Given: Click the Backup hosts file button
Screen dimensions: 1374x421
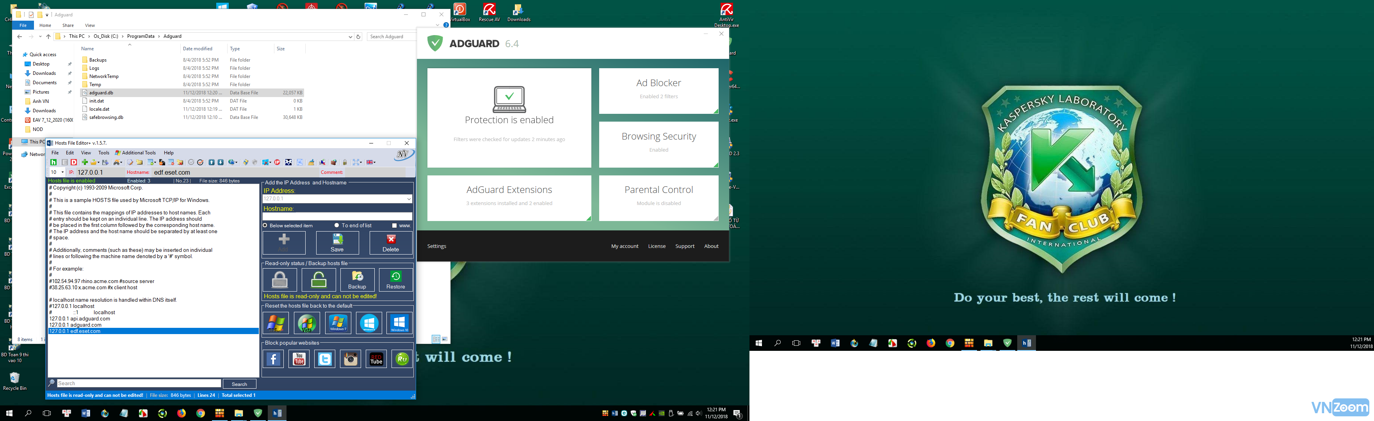Looking at the screenshot, I should [357, 280].
